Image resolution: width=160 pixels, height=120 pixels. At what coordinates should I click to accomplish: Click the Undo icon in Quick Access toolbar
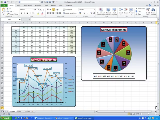(x=8, y=2)
